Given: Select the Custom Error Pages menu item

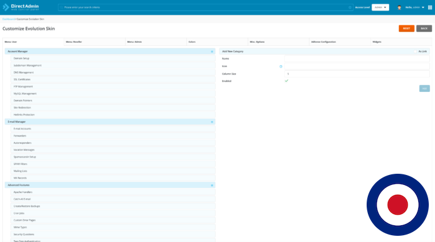Looking at the screenshot, I should [113, 220].
